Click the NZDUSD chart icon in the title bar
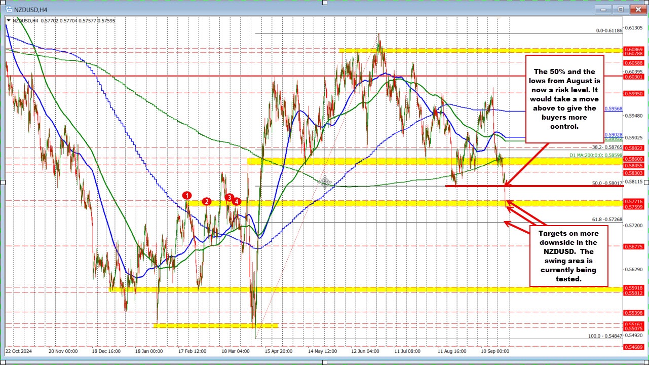 tap(9, 9)
